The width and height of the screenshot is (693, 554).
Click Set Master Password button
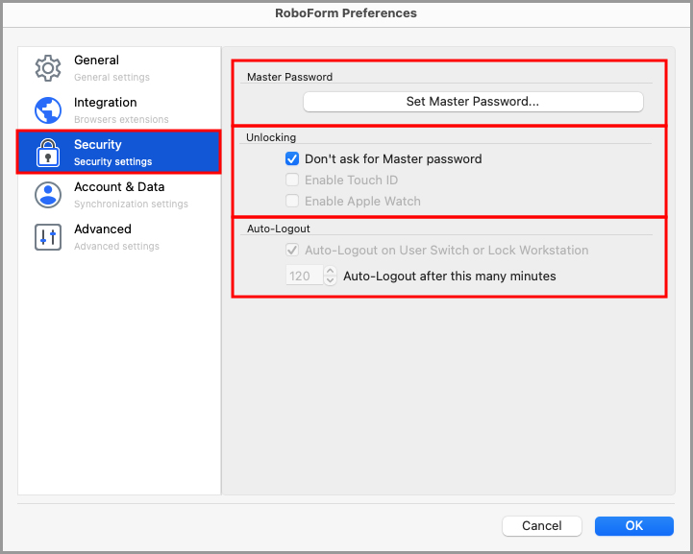click(x=473, y=102)
